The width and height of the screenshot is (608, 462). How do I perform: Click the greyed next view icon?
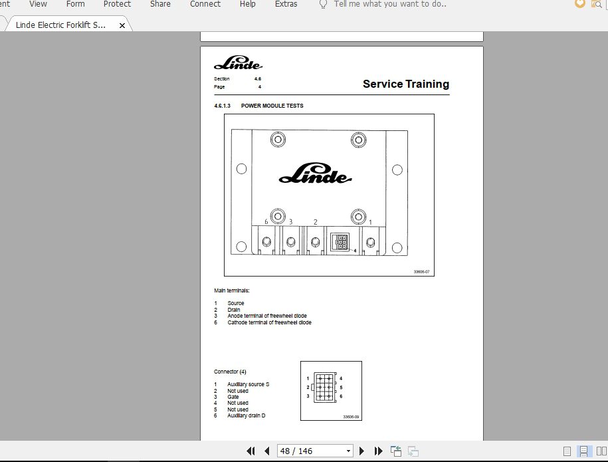pos(413,451)
